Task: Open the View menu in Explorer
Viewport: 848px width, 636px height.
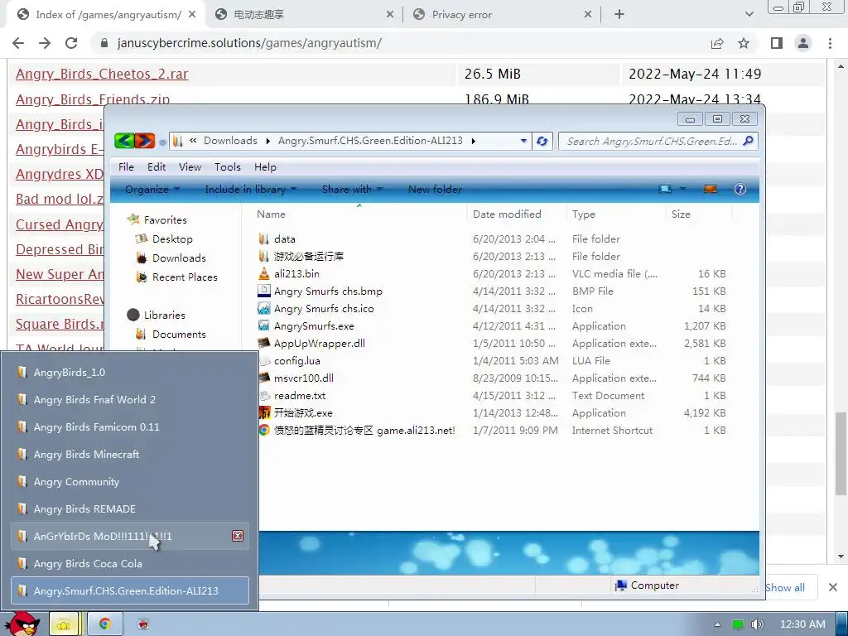Action: [190, 167]
